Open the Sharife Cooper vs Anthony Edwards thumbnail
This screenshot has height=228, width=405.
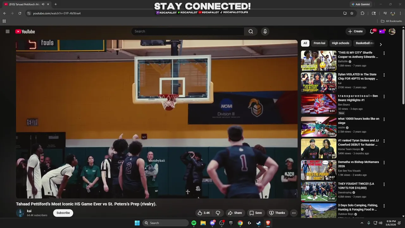point(319,60)
